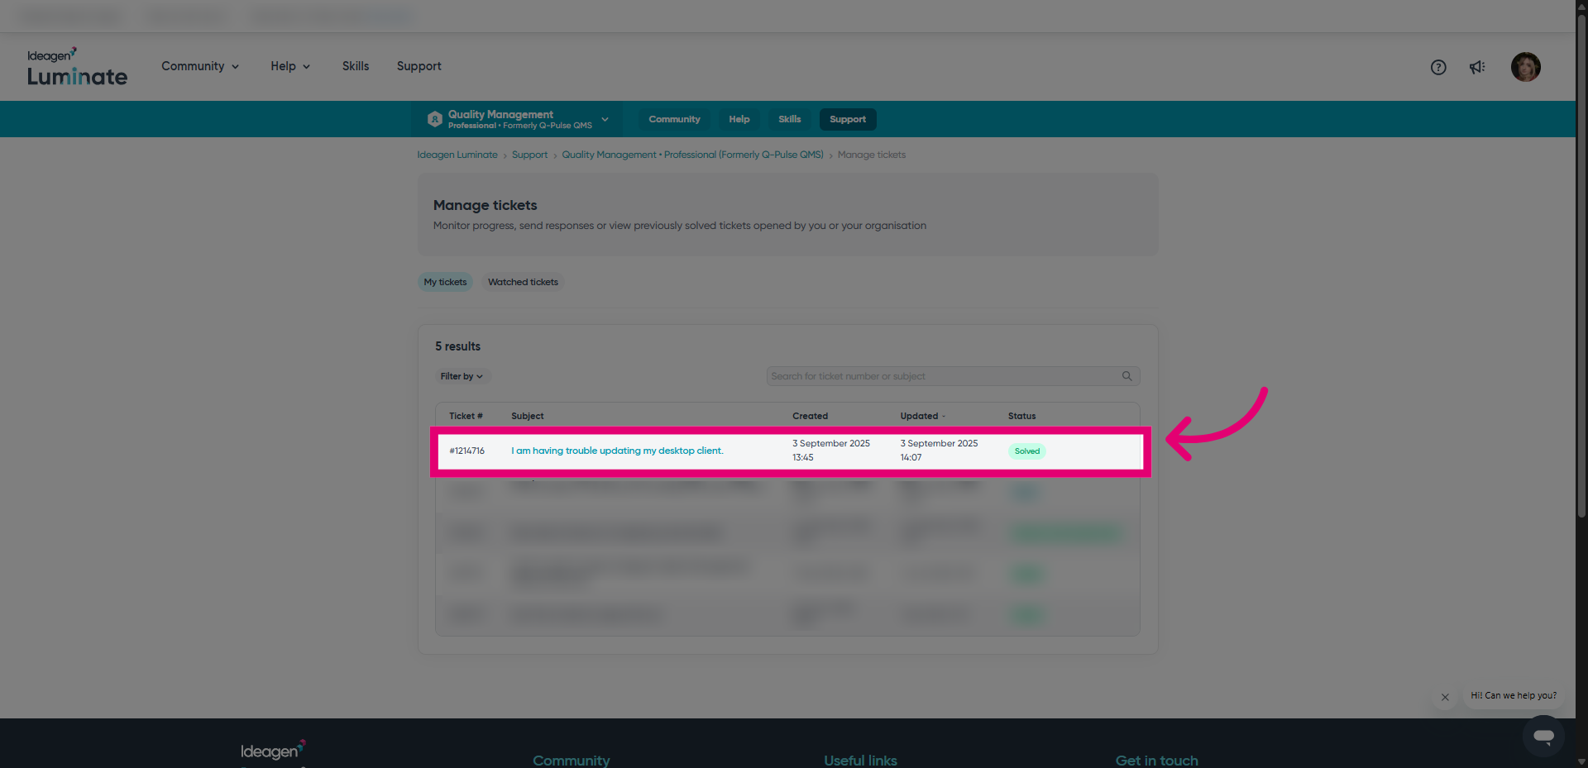Click the Solved status badge
The image size is (1588, 768).
1026,451
